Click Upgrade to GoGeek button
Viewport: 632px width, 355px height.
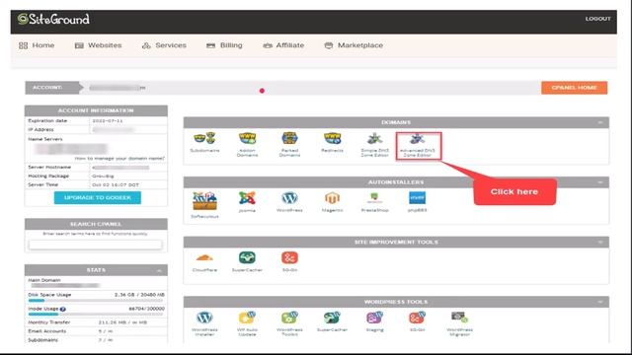[x=98, y=197]
